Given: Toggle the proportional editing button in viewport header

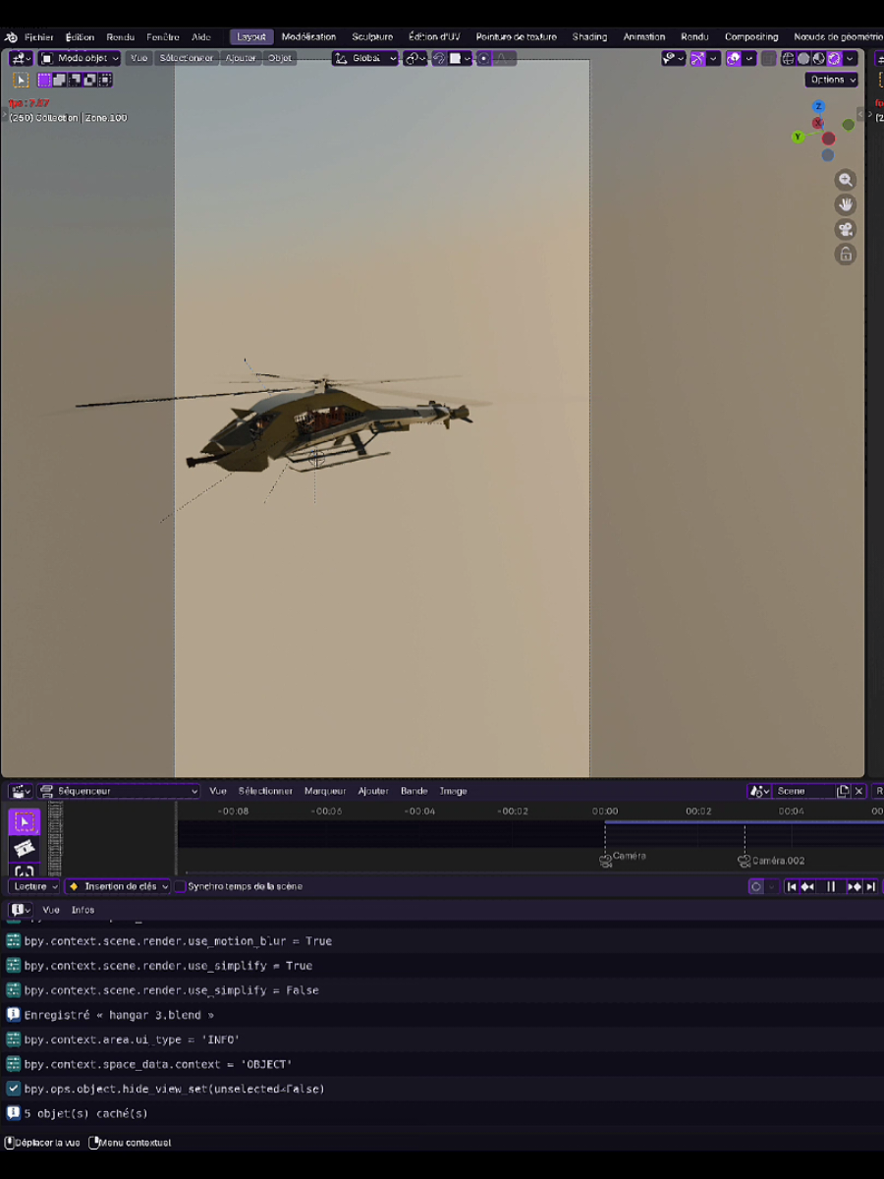Looking at the screenshot, I should tap(484, 59).
